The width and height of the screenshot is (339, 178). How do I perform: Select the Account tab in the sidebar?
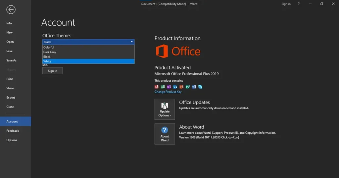(16, 121)
